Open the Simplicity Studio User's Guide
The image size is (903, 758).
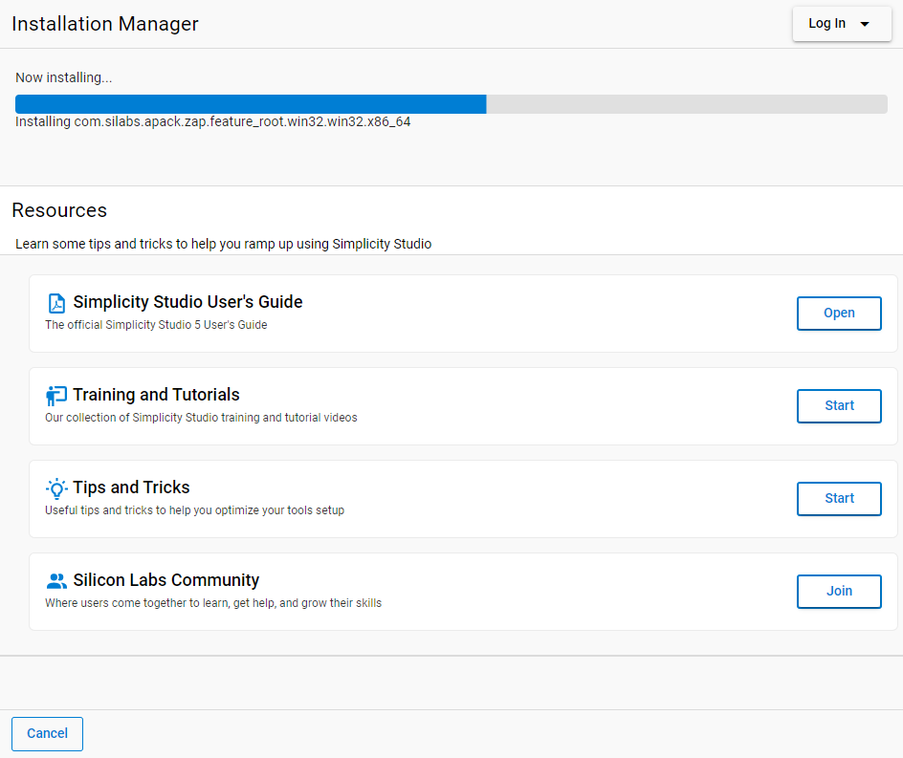839,313
